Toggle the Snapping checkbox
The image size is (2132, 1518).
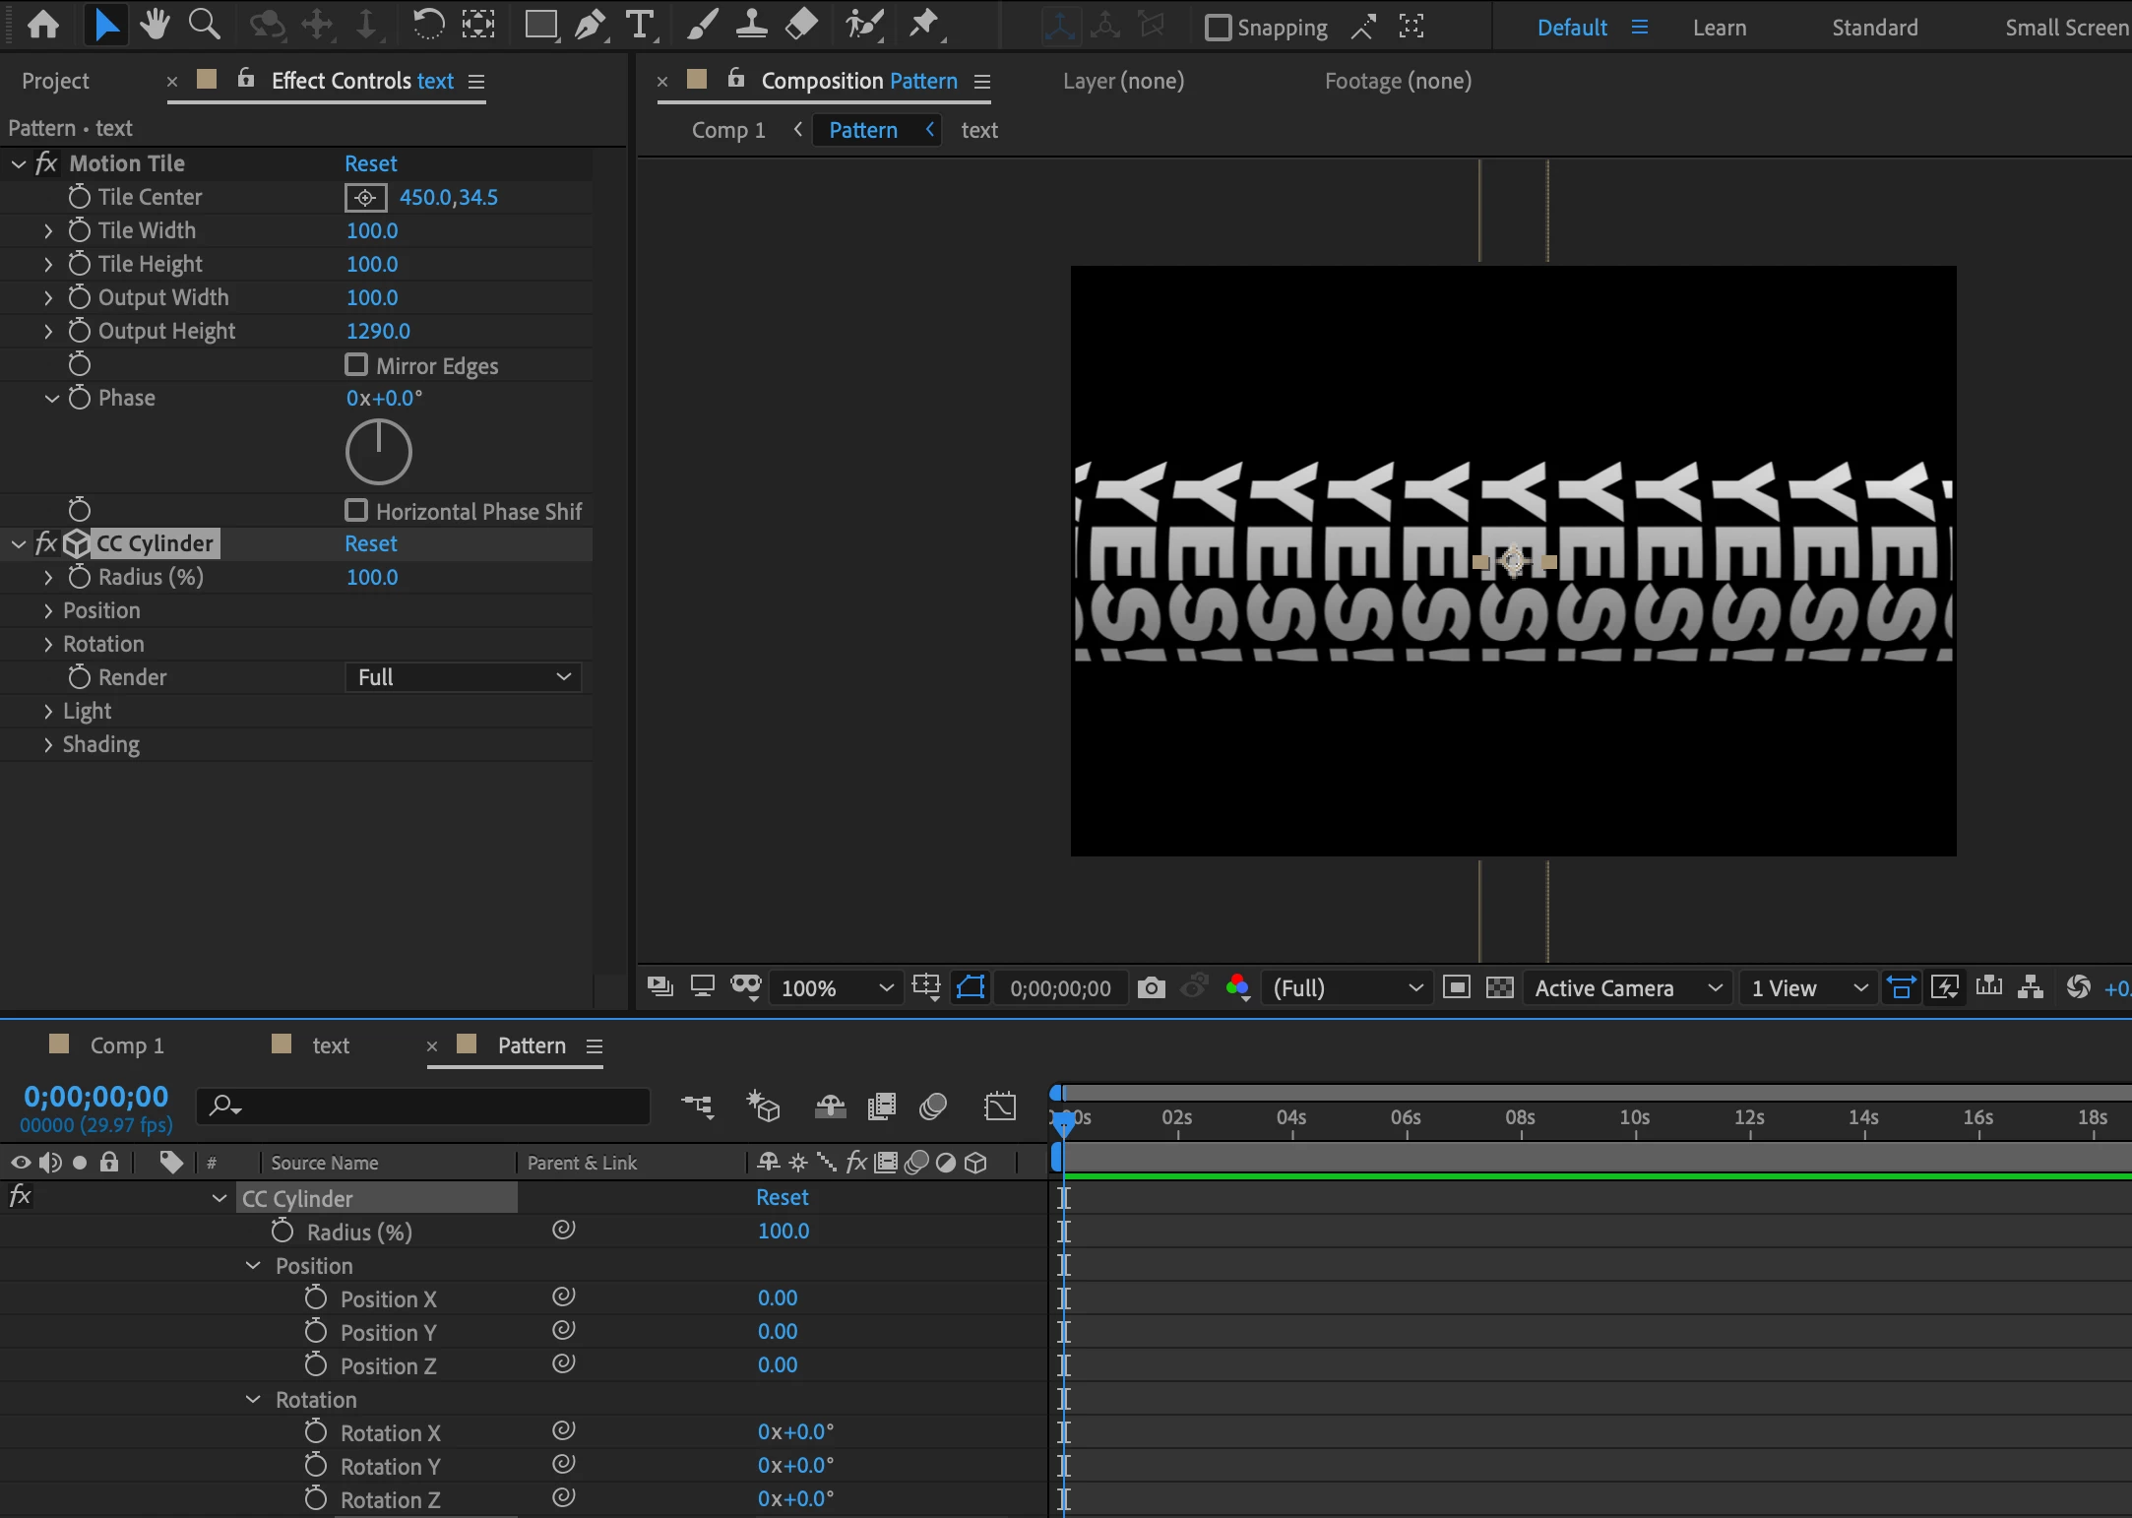(x=1218, y=28)
